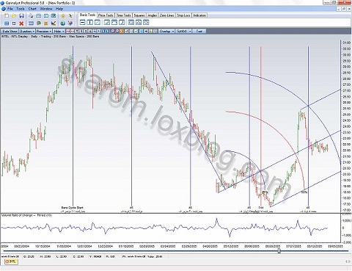Screen dimensions: 352x271
Task: Open the Tools menu
Action: click(21, 9)
